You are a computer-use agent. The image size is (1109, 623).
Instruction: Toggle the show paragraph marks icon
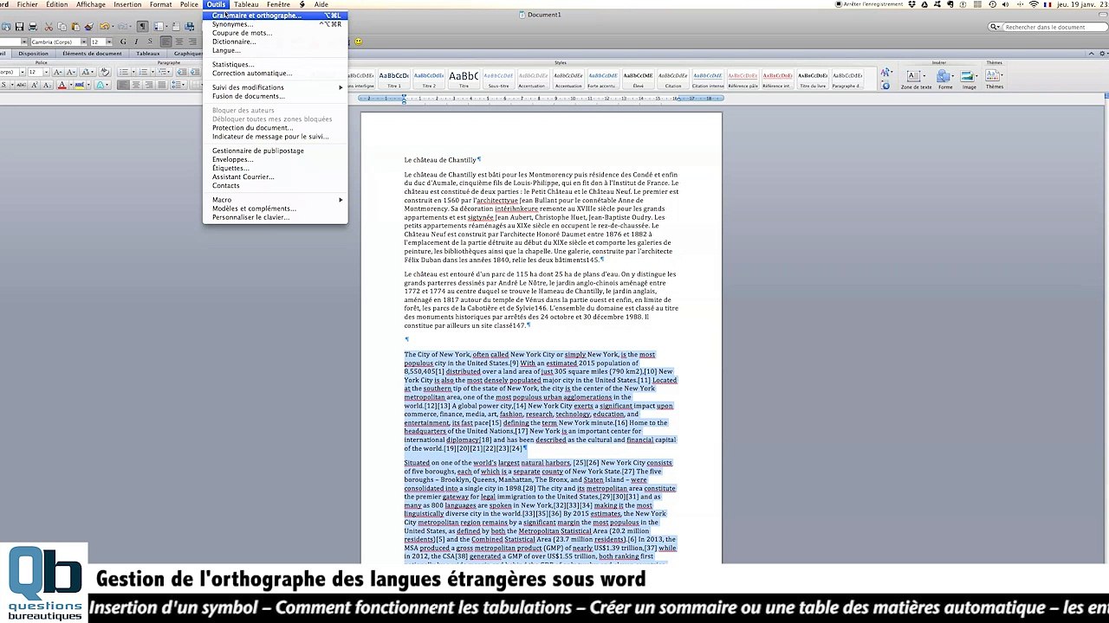coord(142,27)
